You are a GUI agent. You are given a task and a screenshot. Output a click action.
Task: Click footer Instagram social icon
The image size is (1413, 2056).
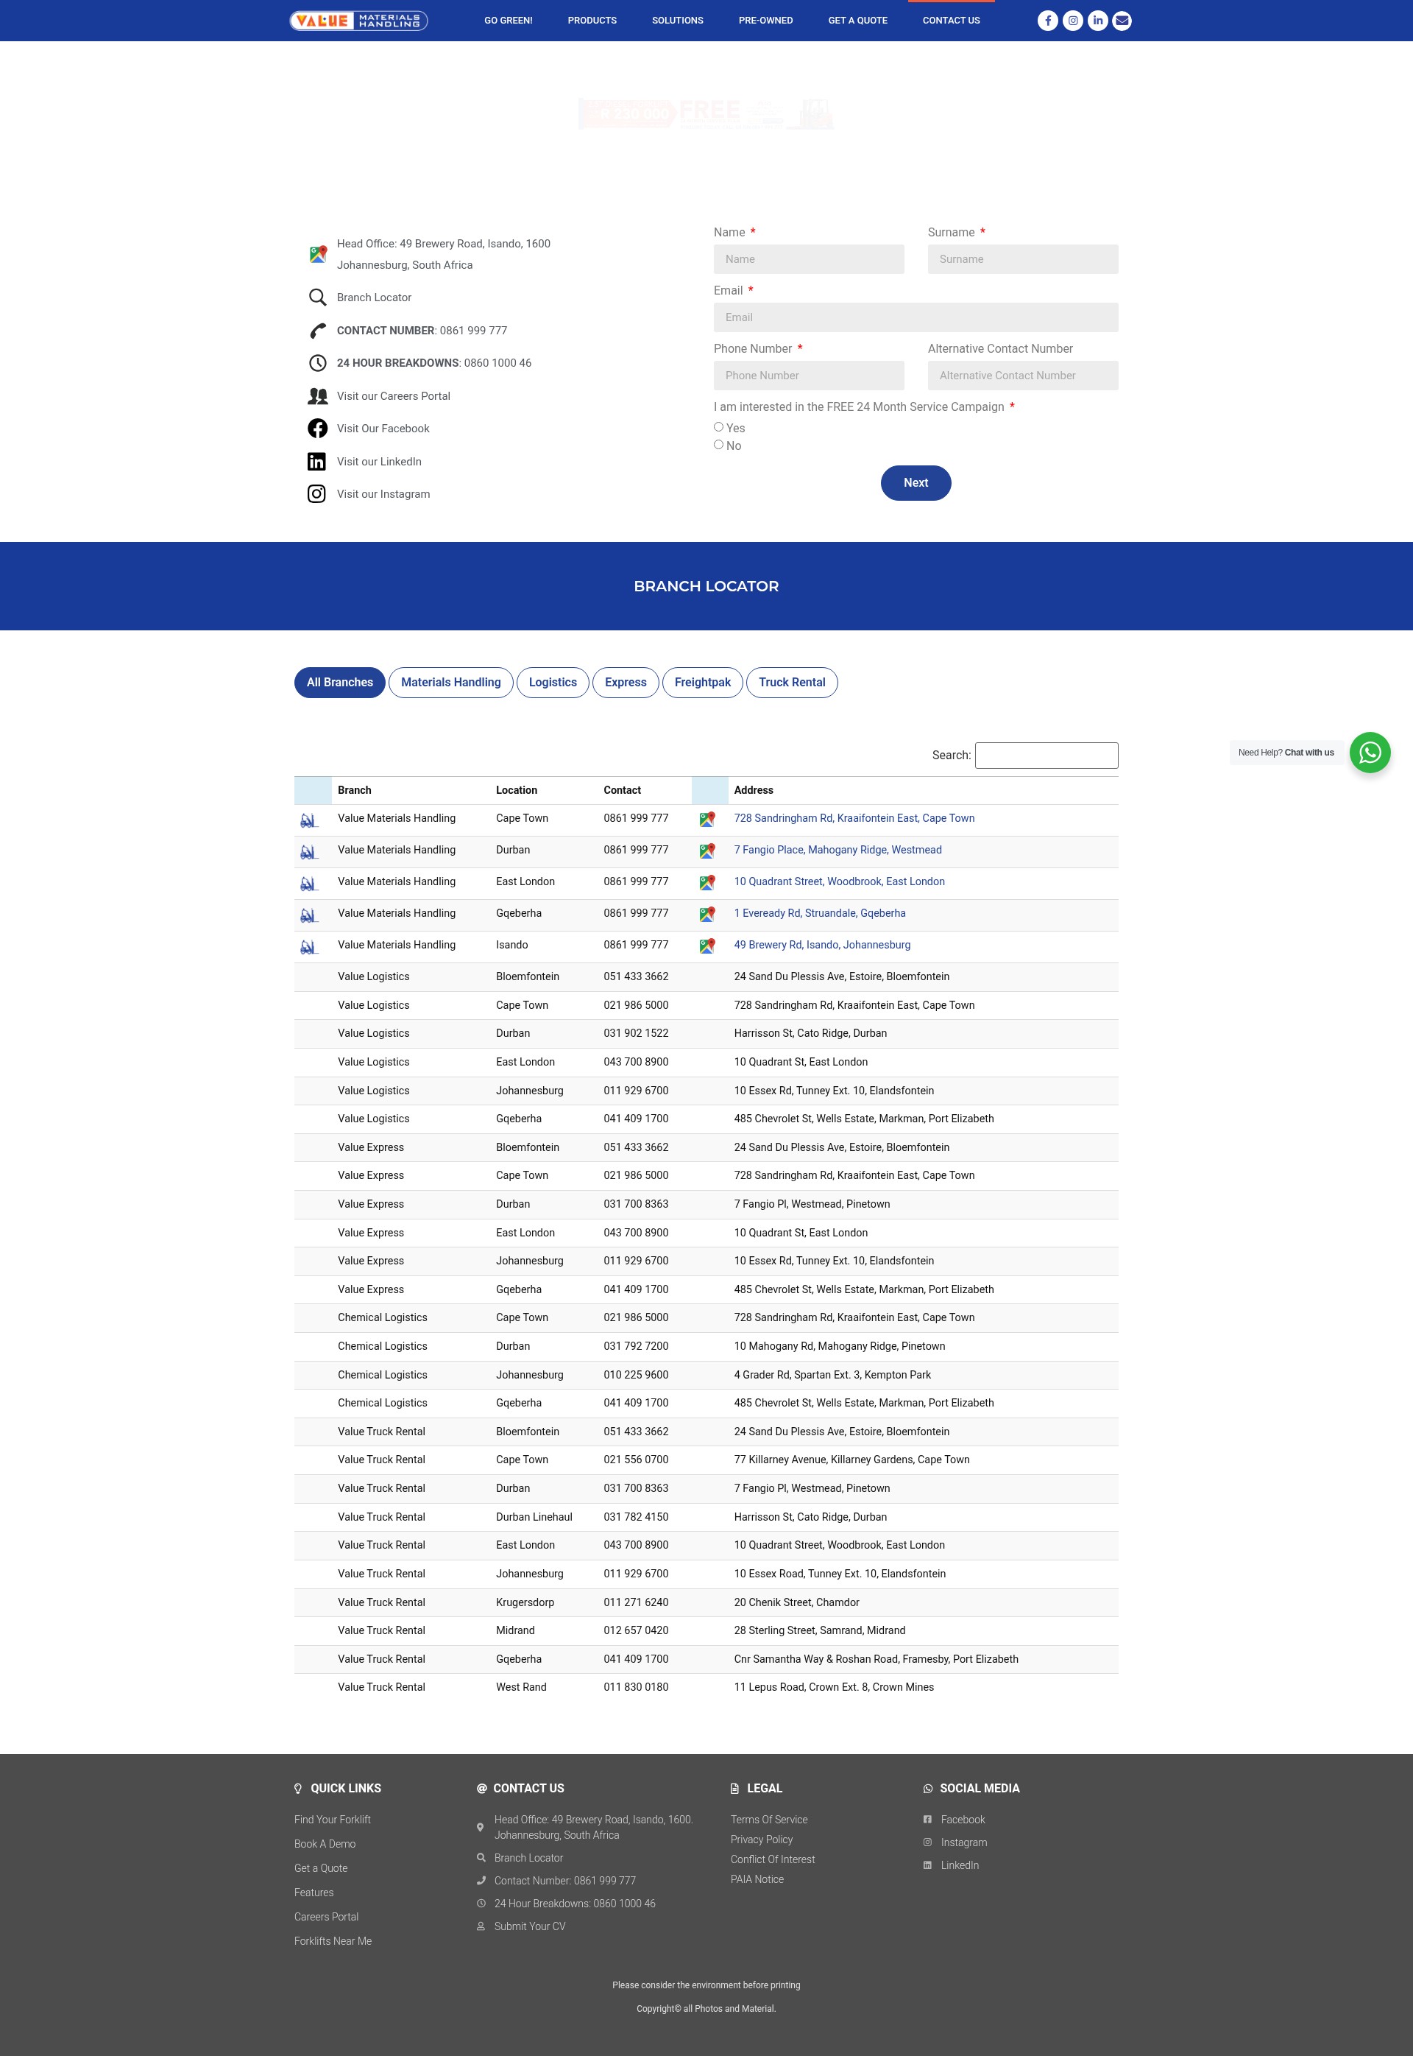tap(927, 1842)
